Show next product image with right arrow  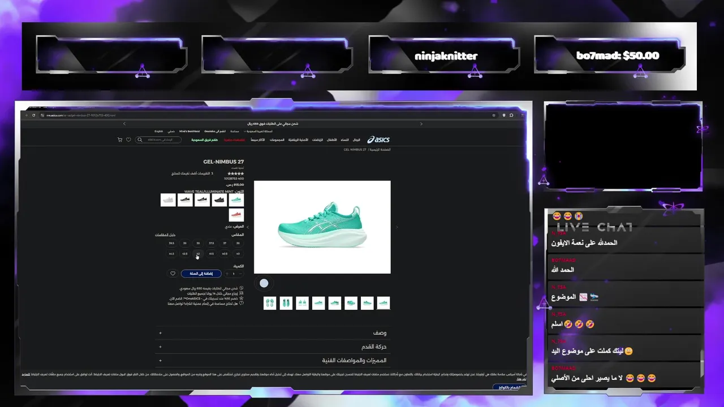[x=397, y=227]
